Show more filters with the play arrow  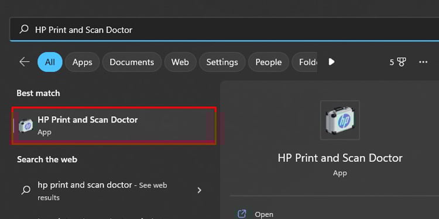[331, 62]
